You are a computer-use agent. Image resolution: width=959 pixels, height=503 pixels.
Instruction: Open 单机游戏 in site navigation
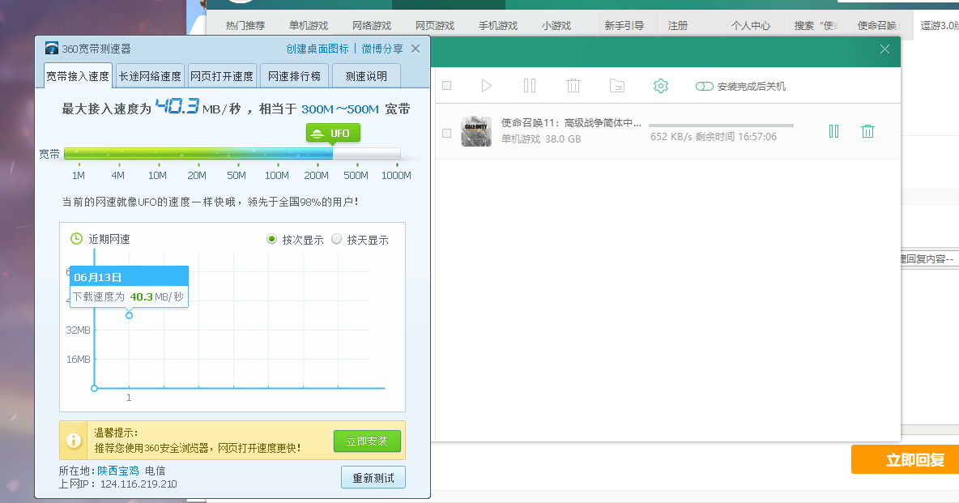point(309,26)
